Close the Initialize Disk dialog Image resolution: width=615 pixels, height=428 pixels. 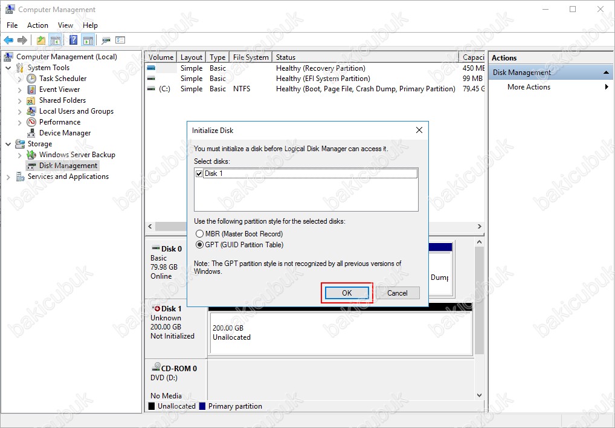pos(419,130)
